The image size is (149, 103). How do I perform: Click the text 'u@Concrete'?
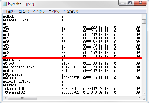coord(13,78)
